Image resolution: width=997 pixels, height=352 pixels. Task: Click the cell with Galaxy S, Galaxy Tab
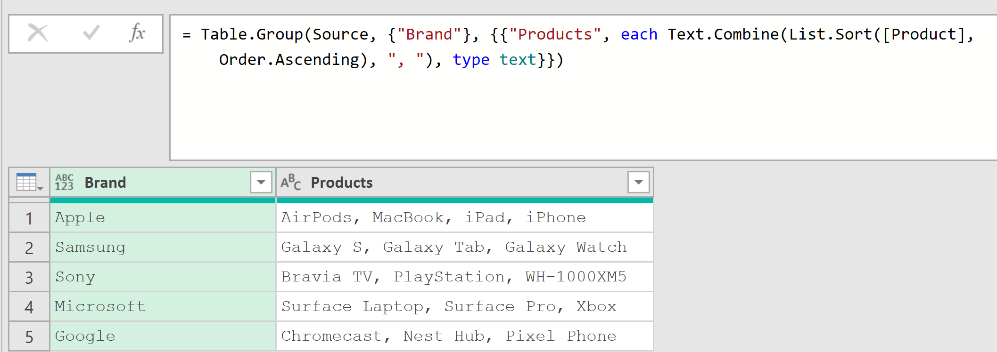coord(464,248)
